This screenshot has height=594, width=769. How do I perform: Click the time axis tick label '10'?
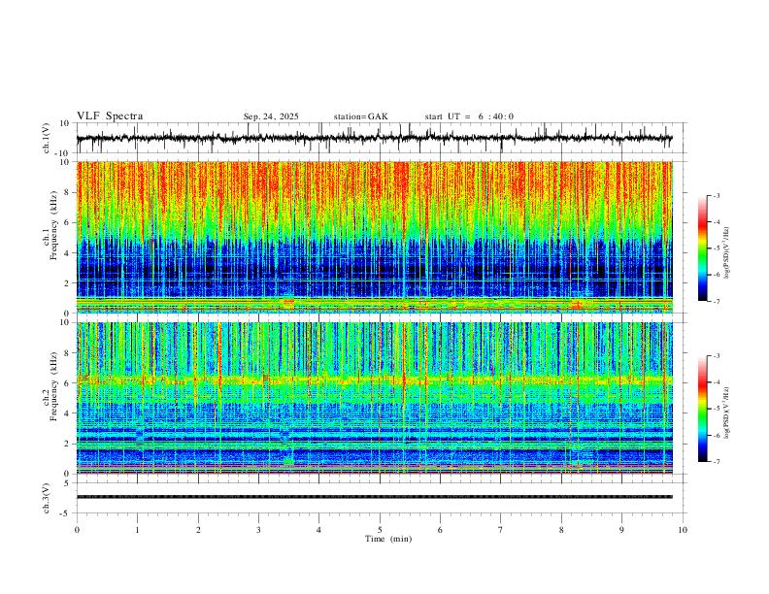683,530
